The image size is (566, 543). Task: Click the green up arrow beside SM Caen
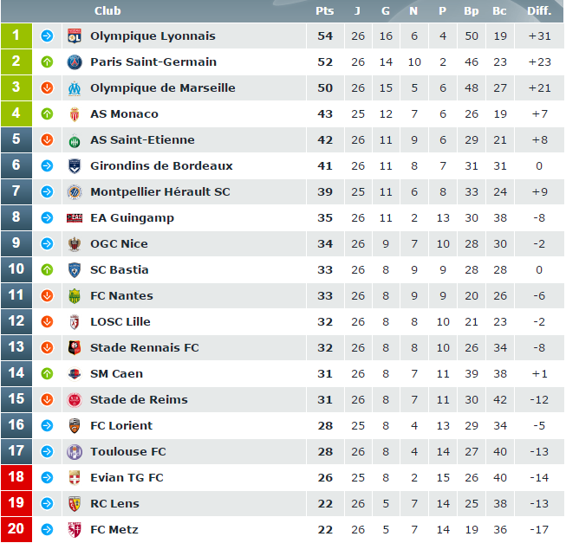[x=47, y=374]
